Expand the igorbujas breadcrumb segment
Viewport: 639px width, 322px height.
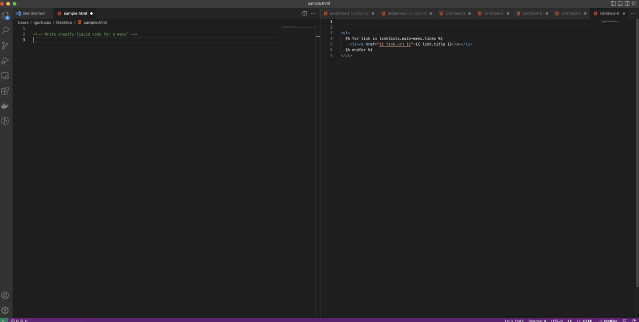click(x=42, y=22)
